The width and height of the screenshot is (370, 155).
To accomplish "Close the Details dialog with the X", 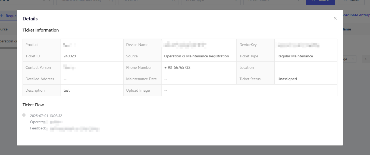I will pos(335,18).
